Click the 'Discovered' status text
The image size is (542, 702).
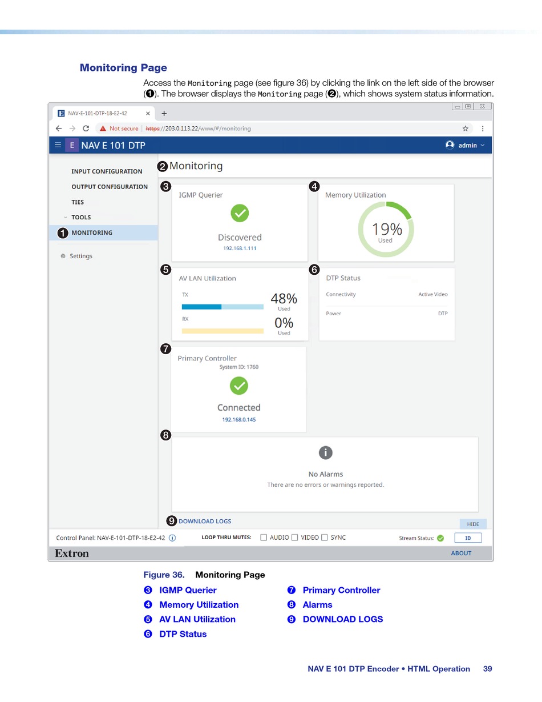(240, 237)
